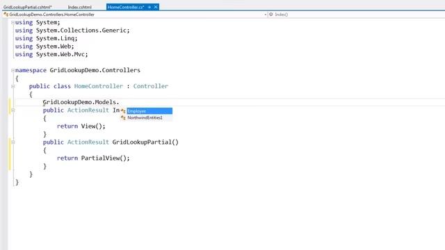The height and width of the screenshot is (250, 445).
Task: Click the Controller base class name
Action: pos(150,86)
